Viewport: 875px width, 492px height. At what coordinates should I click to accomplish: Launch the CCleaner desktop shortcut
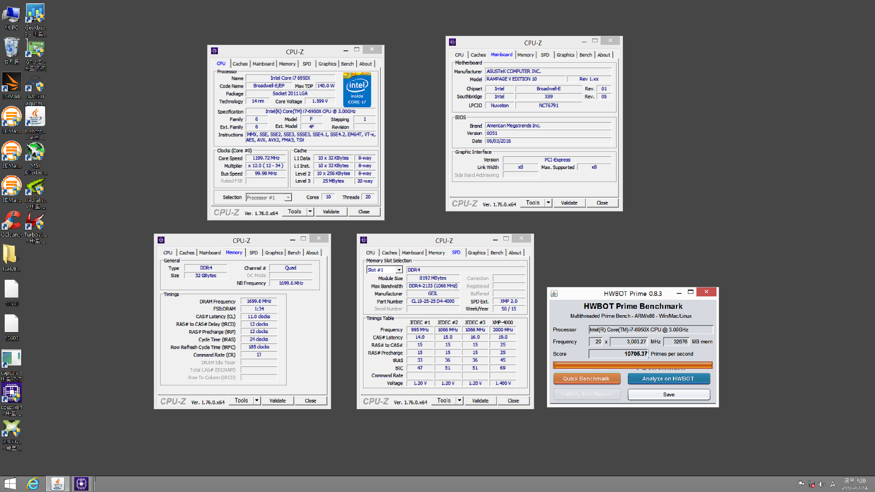tap(12, 224)
